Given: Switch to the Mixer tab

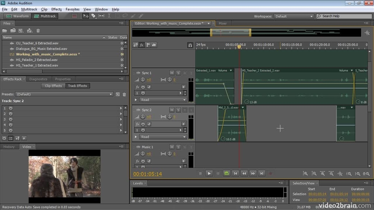Looking at the screenshot, I should 223,23.
